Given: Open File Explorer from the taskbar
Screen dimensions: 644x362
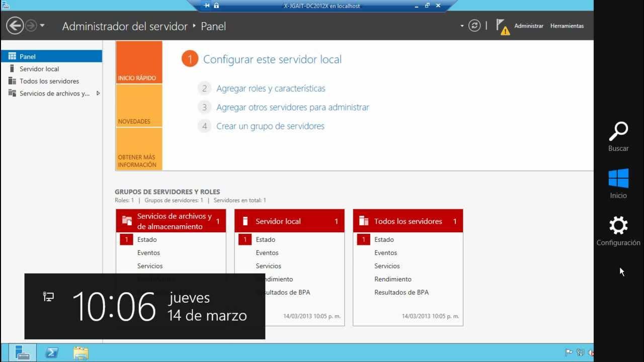Looking at the screenshot, I should pyautogui.click(x=81, y=353).
